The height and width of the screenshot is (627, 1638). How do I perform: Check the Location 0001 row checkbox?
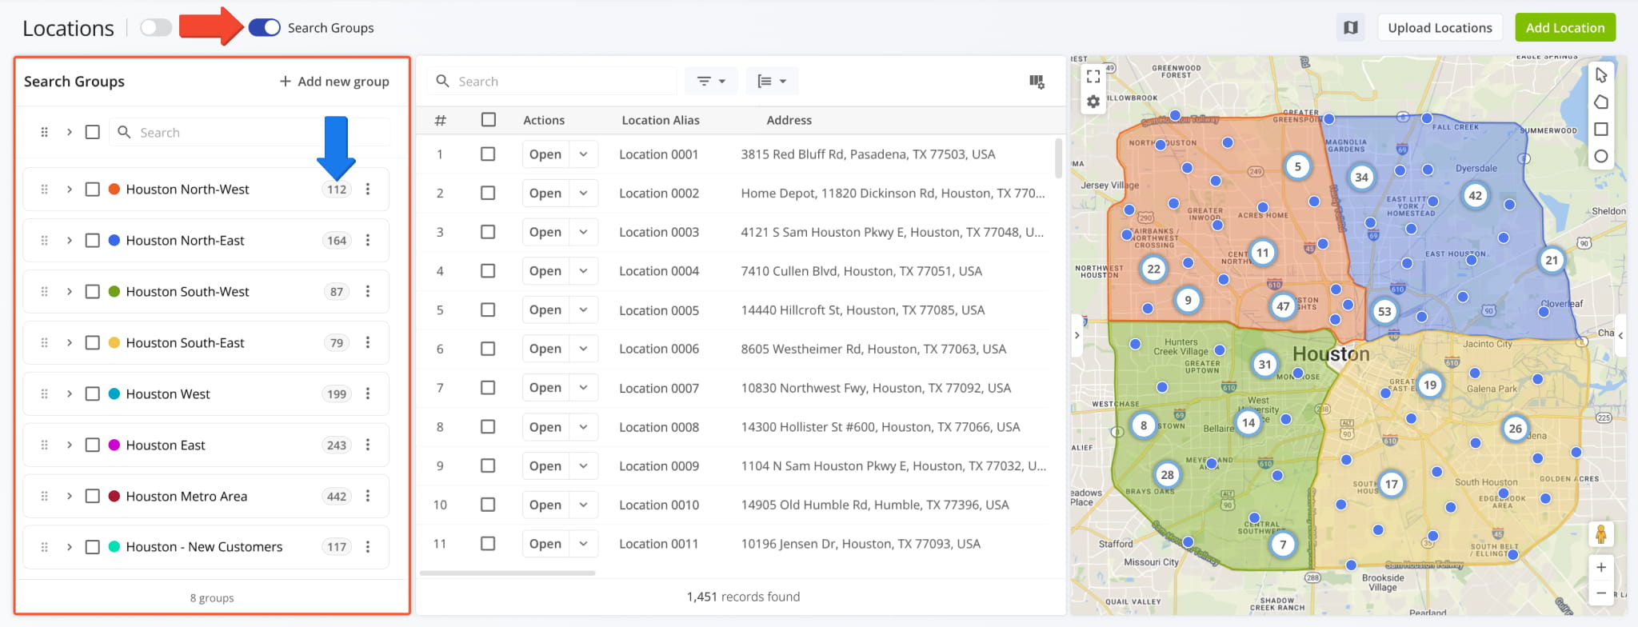point(488,154)
